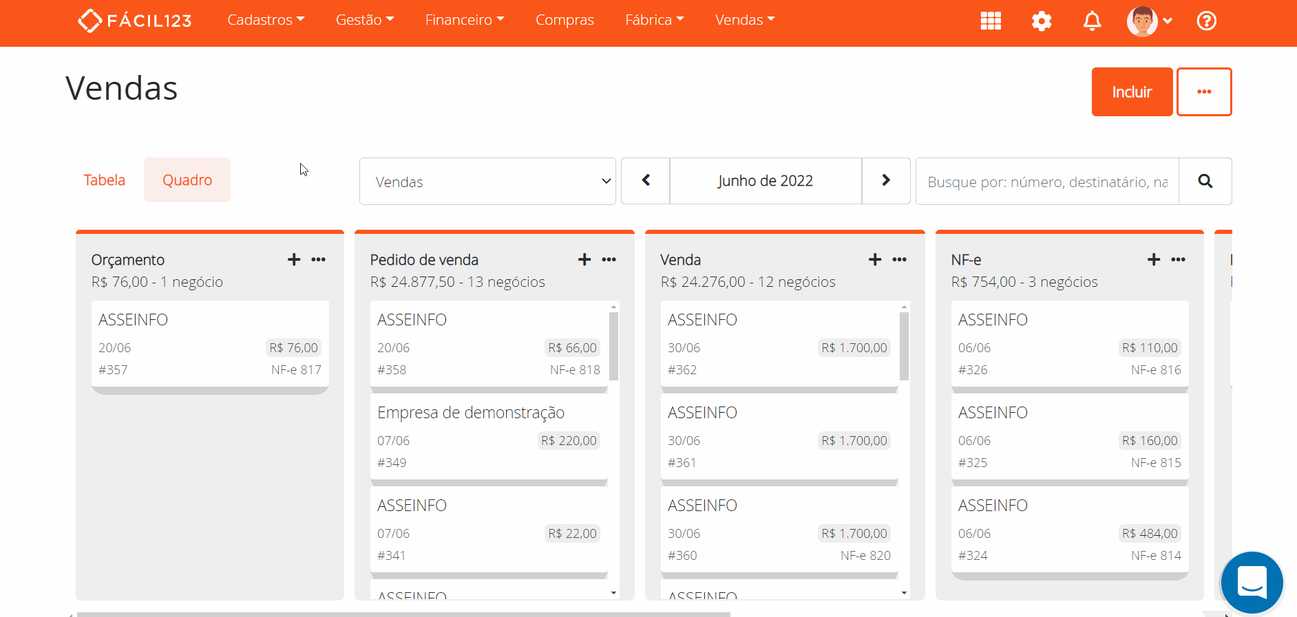Open the user avatar menu
Screen dimensions: 1297x617
1148,21
